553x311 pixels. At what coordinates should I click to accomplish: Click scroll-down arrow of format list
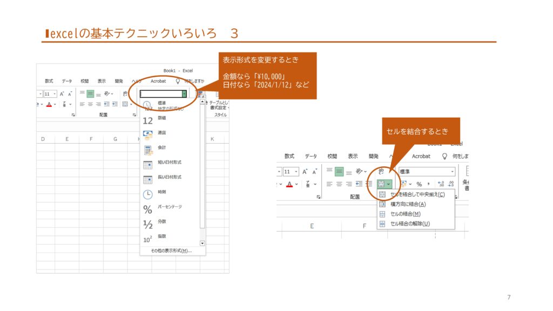[x=203, y=244]
